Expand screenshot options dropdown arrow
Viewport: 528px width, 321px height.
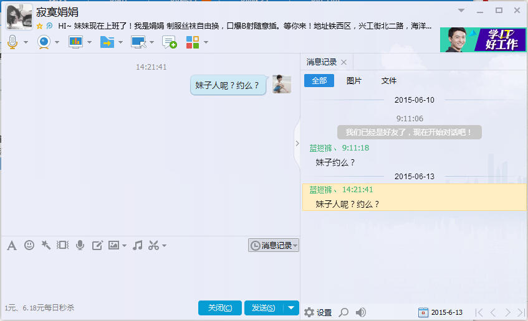point(165,246)
